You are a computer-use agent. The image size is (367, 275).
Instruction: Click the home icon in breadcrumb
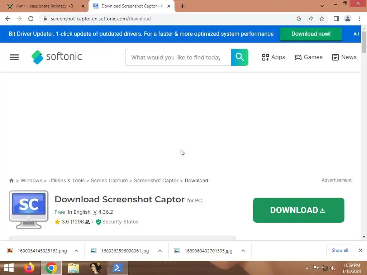(11, 180)
